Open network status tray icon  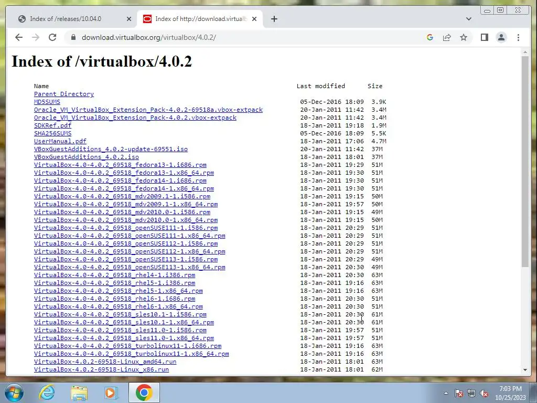pos(471,393)
